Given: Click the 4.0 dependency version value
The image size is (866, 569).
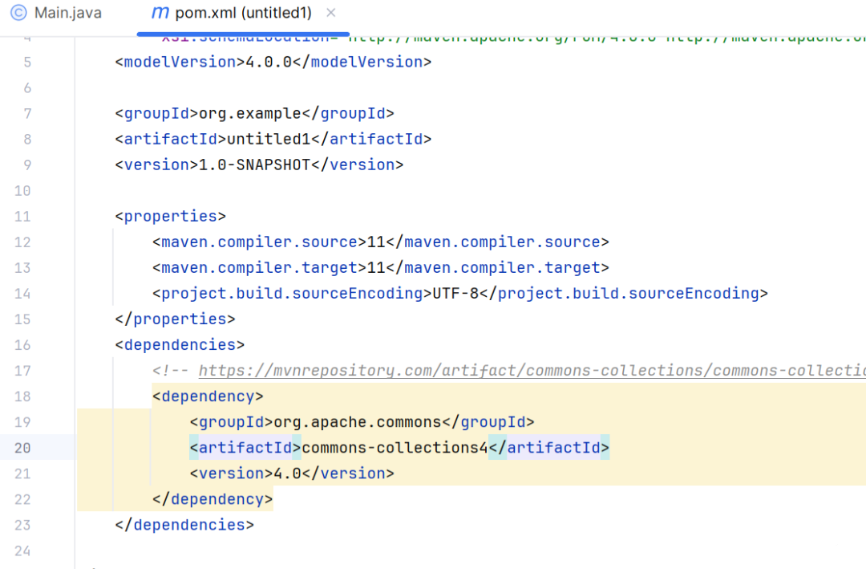Looking at the screenshot, I should point(287,473).
